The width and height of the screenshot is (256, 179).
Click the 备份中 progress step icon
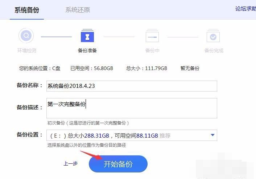coord(152,37)
